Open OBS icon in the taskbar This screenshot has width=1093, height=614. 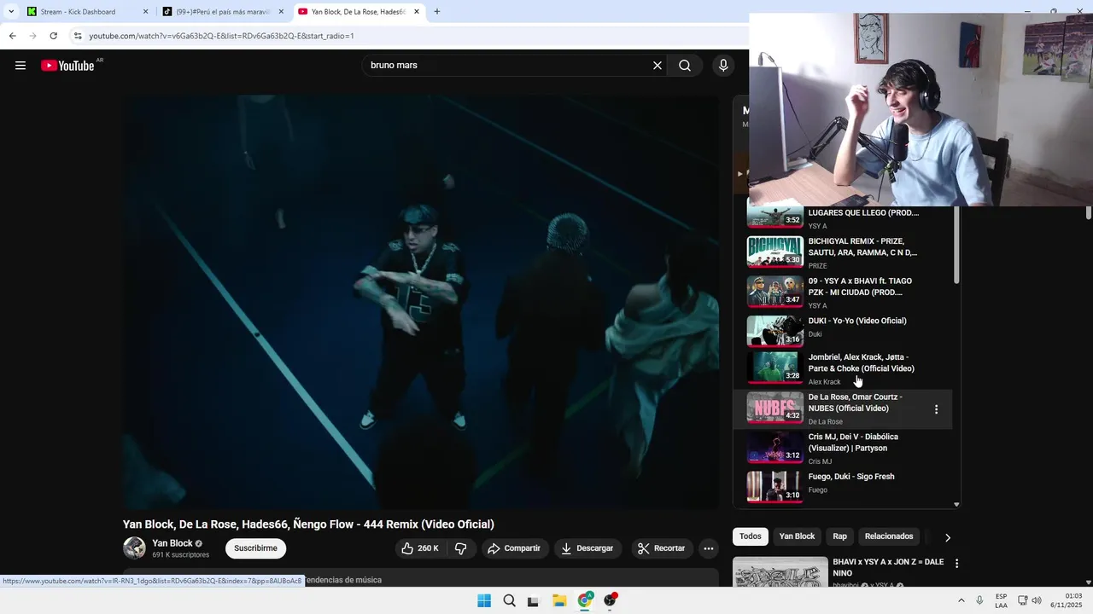pos(610,600)
